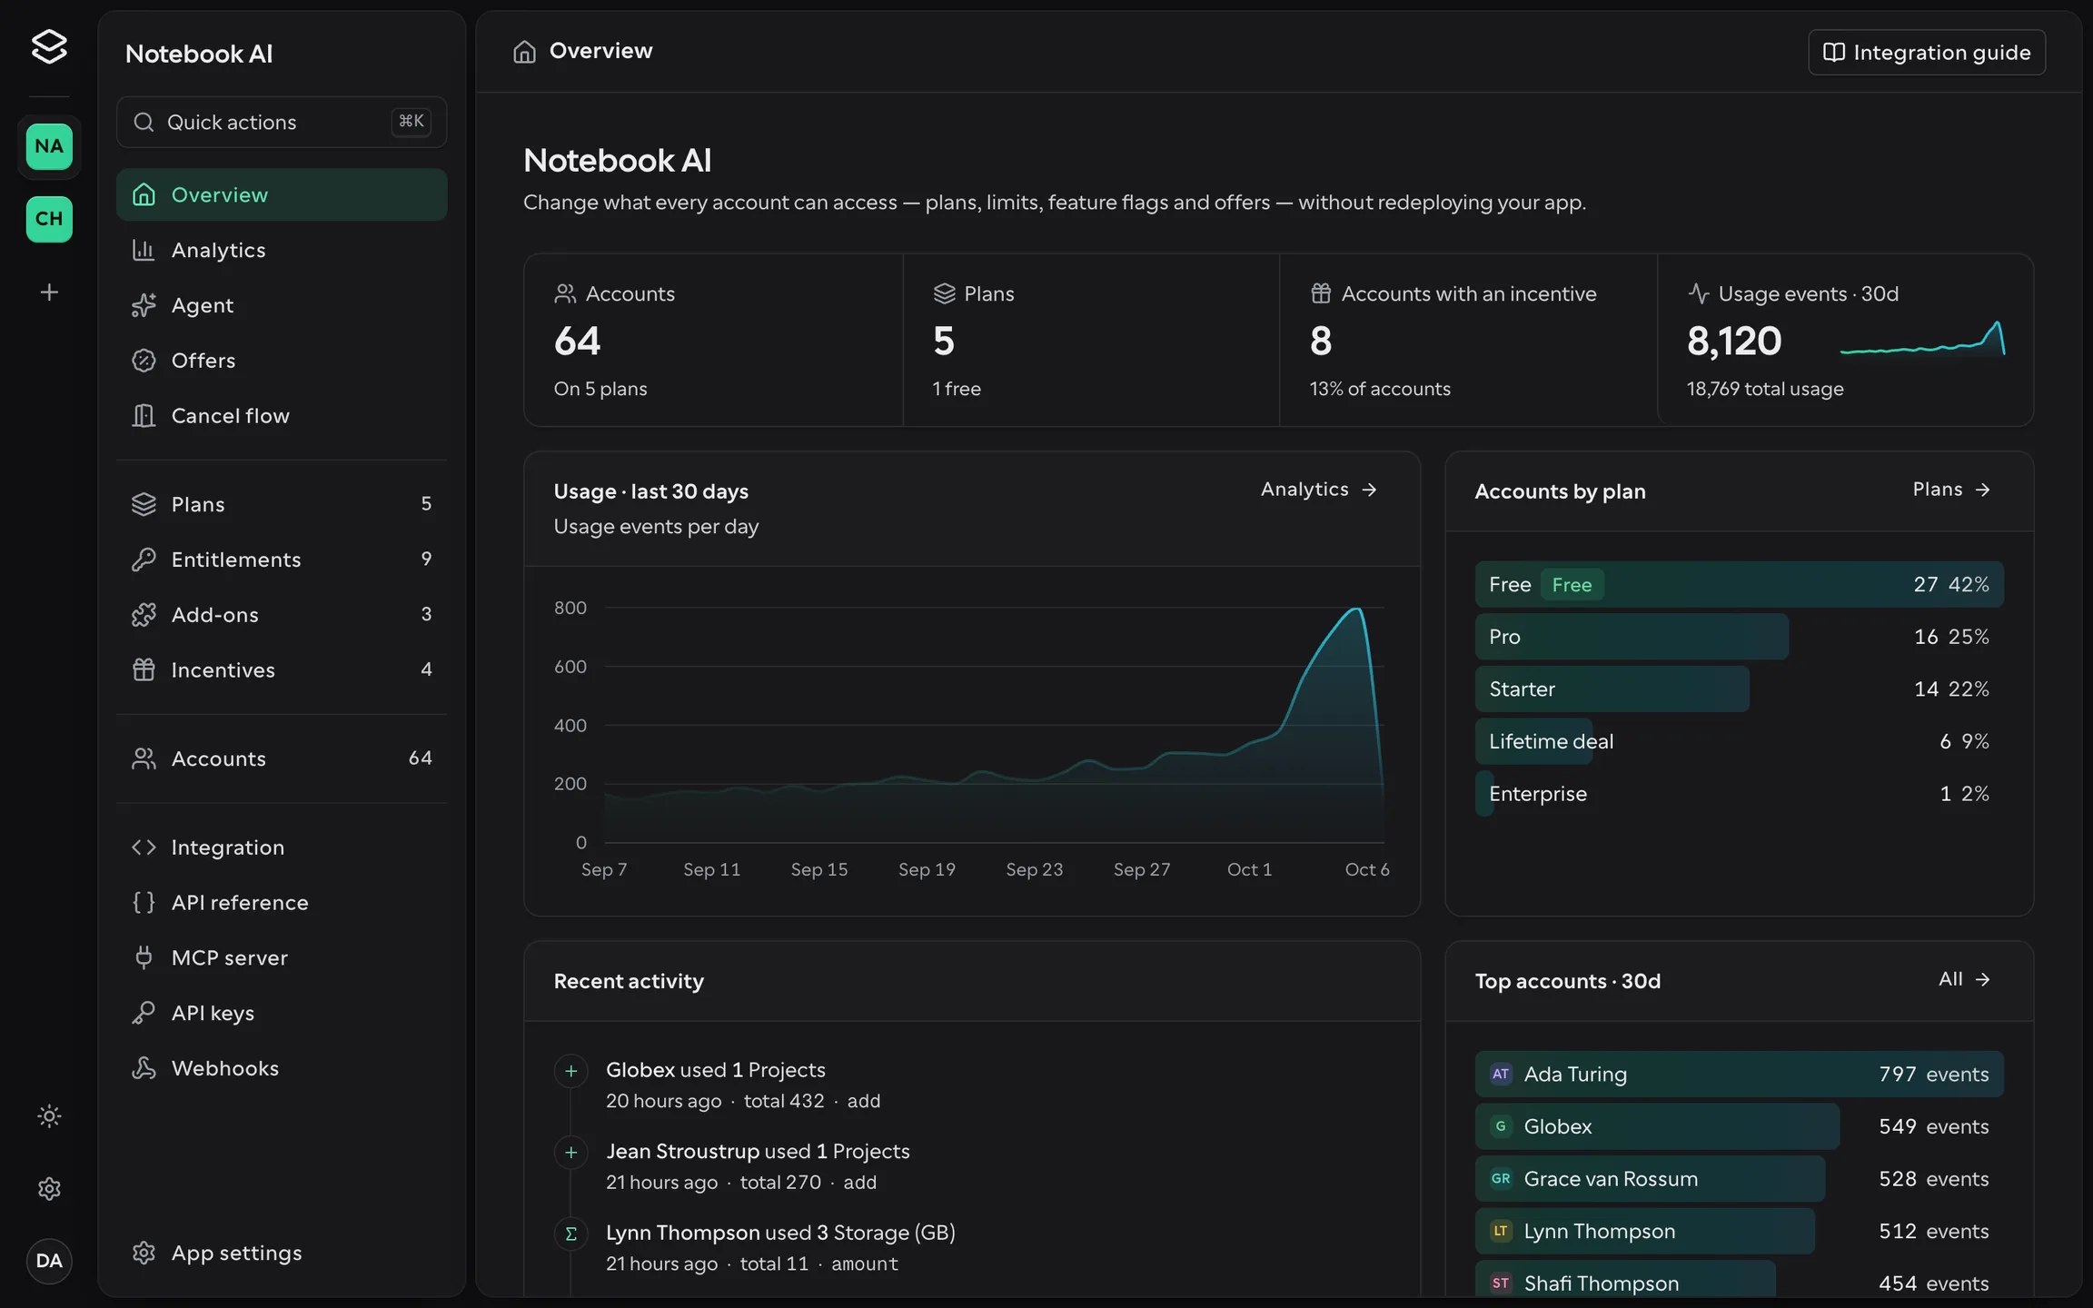Go to Offers page
Image resolution: width=2093 pixels, height=1308 pixels.
[282, 361]
